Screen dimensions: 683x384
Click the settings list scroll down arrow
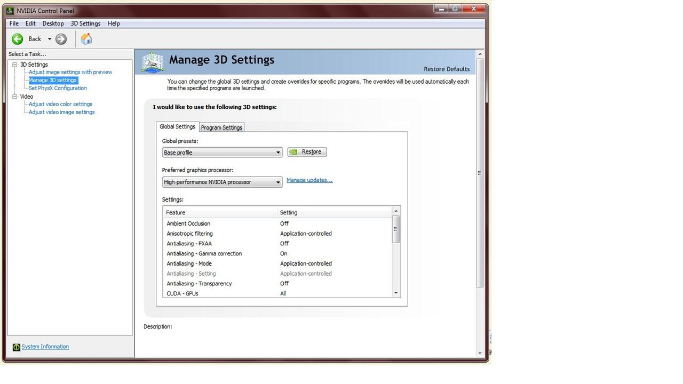click(396, 293)
